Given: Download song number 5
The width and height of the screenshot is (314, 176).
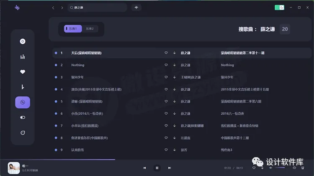Looking at the screenshot, I should [175, 102].
